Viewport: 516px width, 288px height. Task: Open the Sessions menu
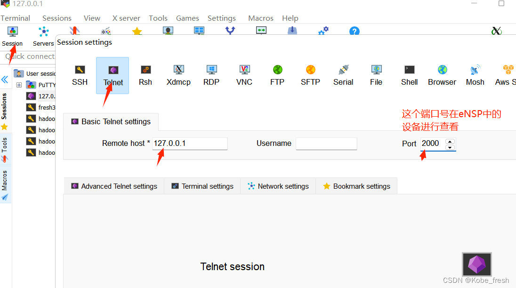coord(57,18)
